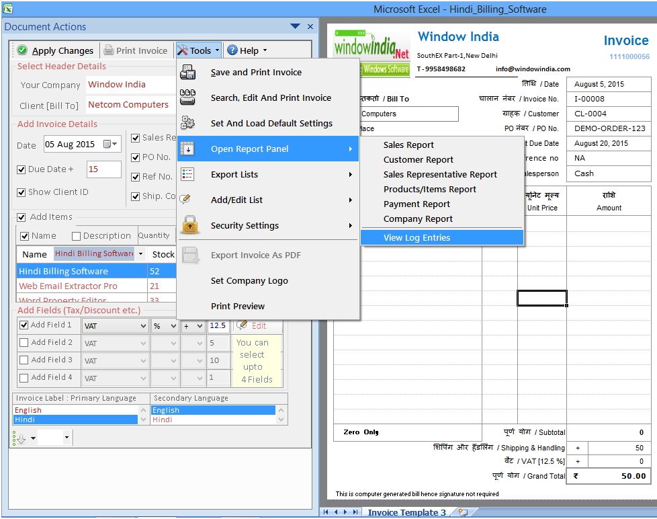Enable the Description checkbox
The height and width of the screenshot is (519, 657).
[77, 236]
